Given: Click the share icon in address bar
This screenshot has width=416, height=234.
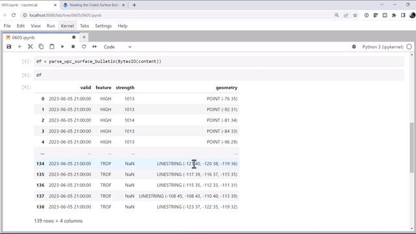Looking at the screenshot, I should (x=346, y=16).
